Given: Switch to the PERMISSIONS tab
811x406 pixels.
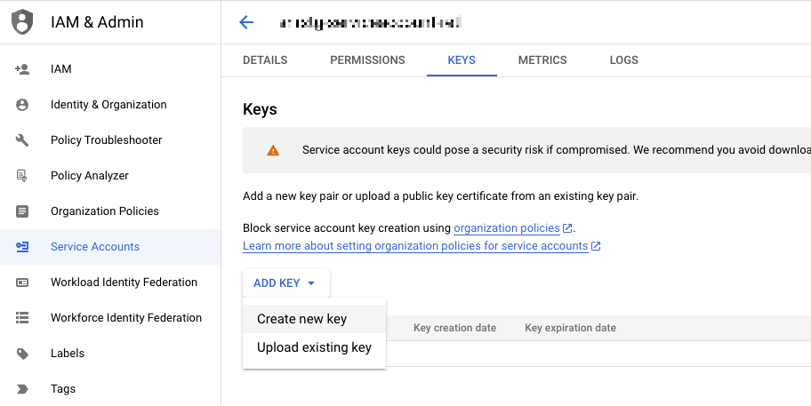Looking at the screenshot, I should tap(368, 60).
